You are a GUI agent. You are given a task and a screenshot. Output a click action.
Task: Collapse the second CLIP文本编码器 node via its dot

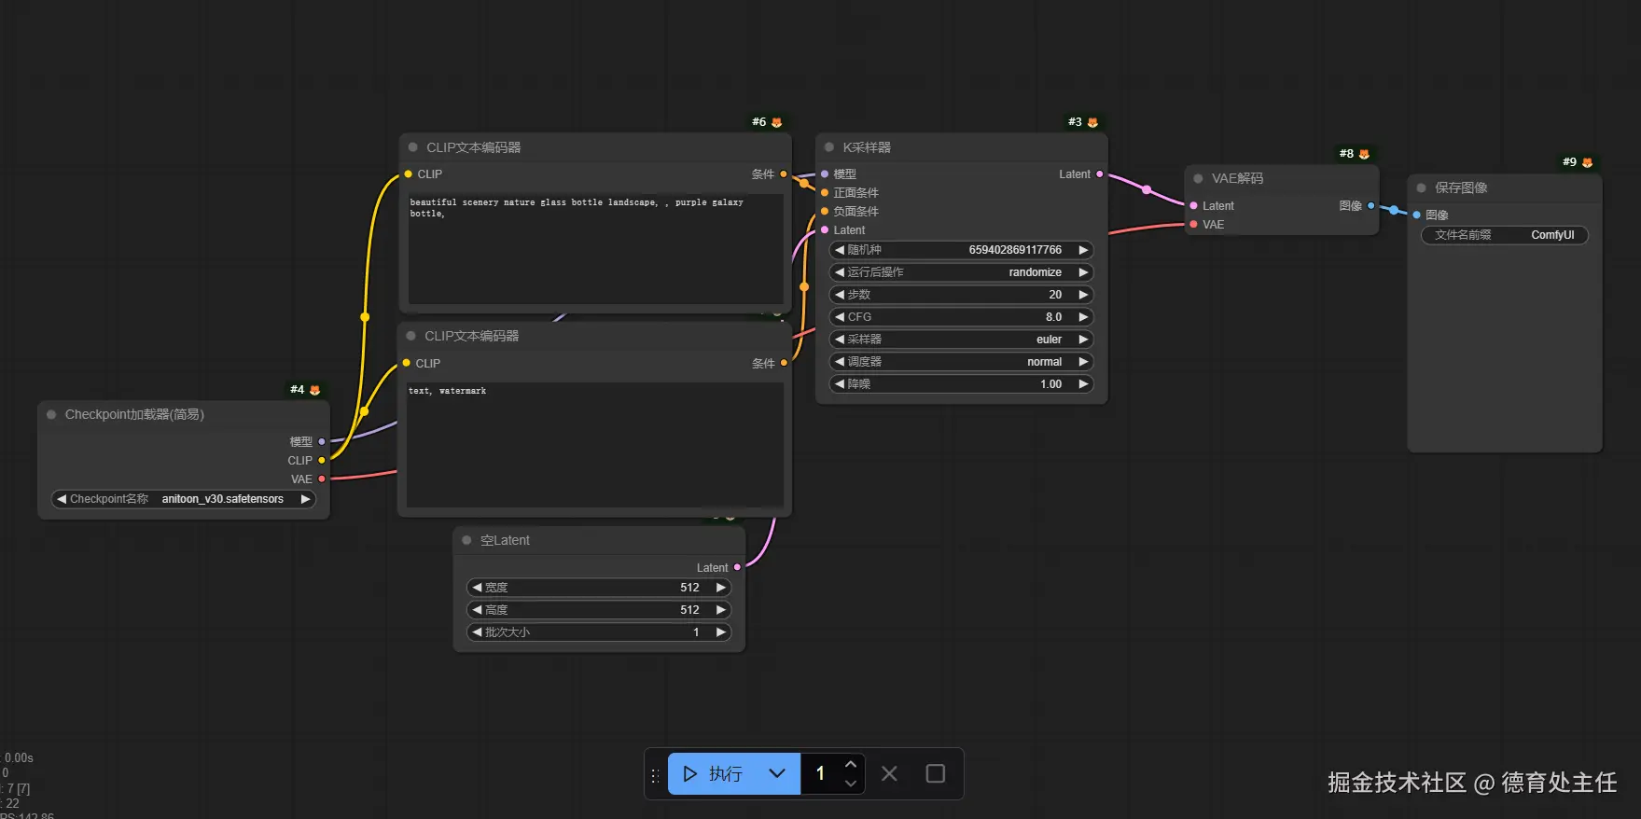(410, 336)
